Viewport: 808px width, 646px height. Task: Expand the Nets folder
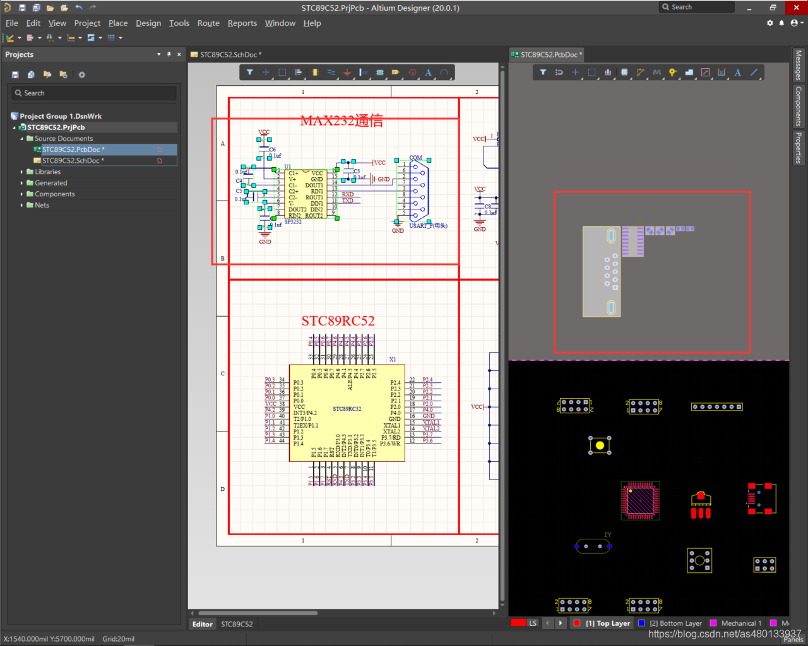tap(22, 205)
